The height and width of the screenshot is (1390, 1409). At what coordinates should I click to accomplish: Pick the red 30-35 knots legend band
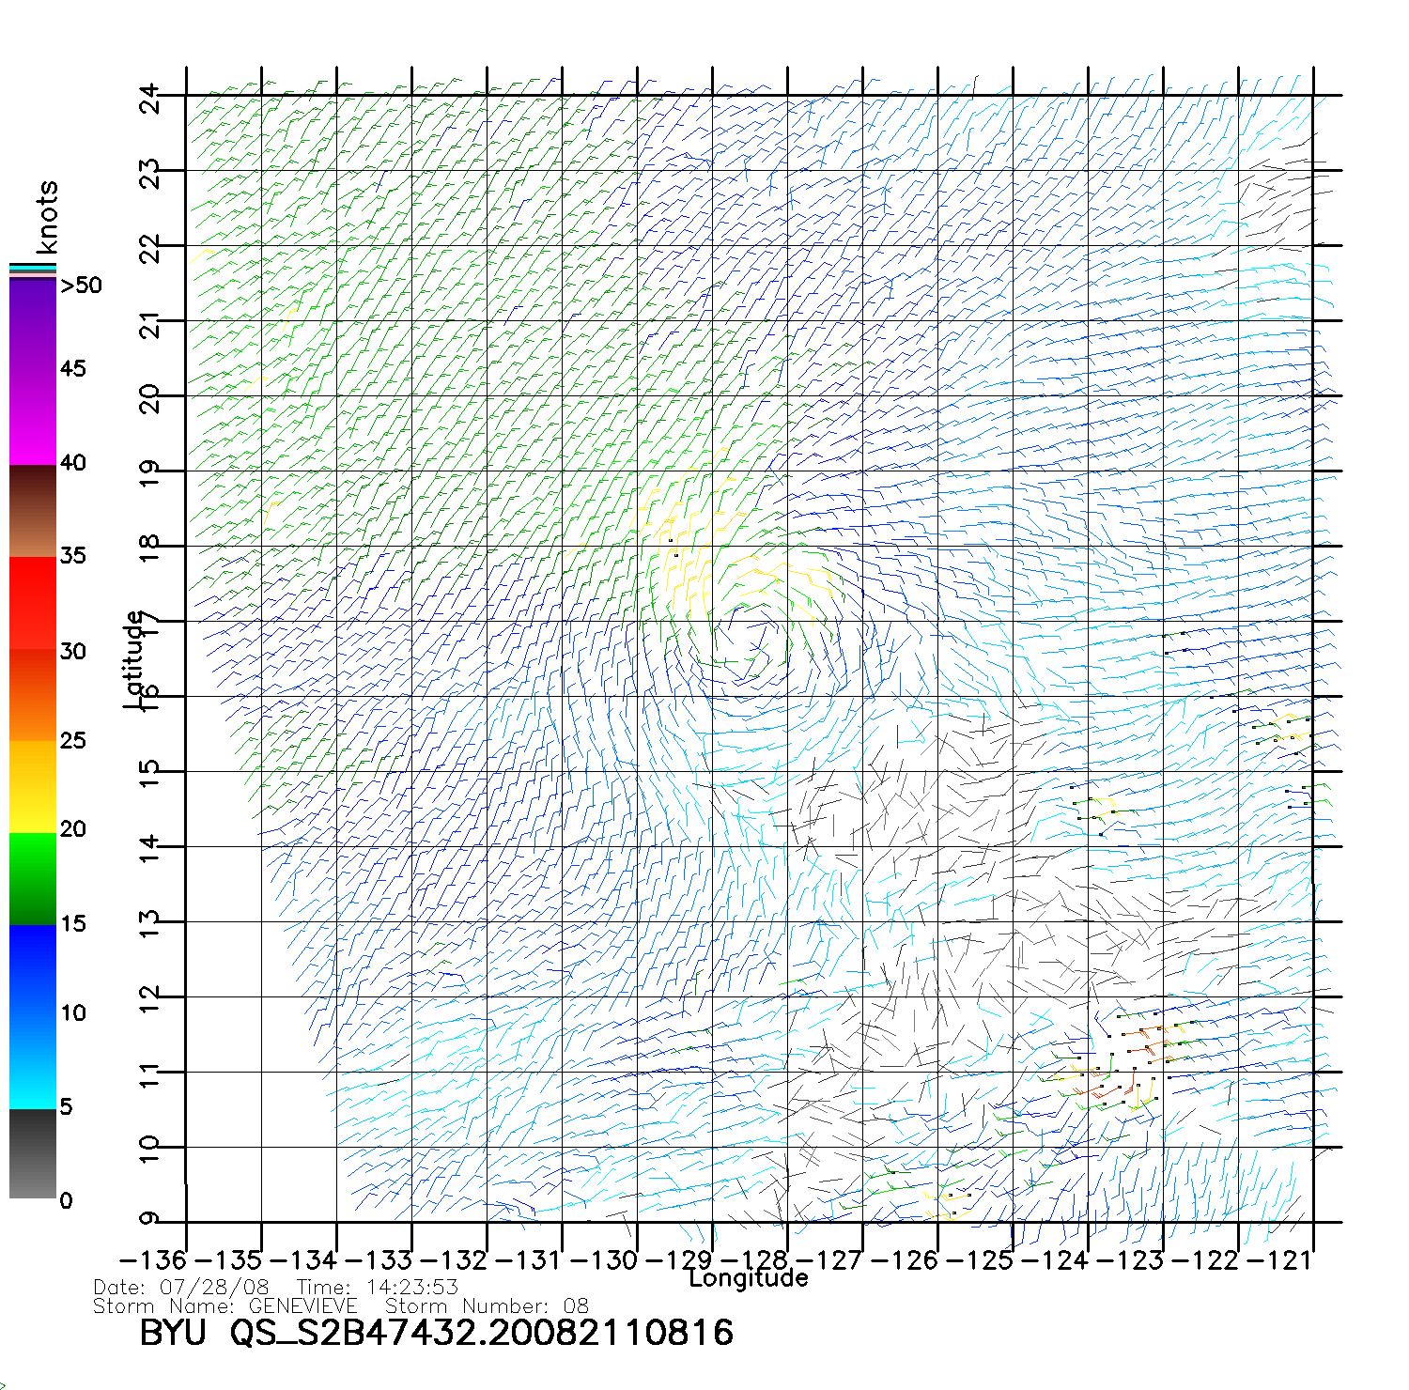(x=33, y=603)
